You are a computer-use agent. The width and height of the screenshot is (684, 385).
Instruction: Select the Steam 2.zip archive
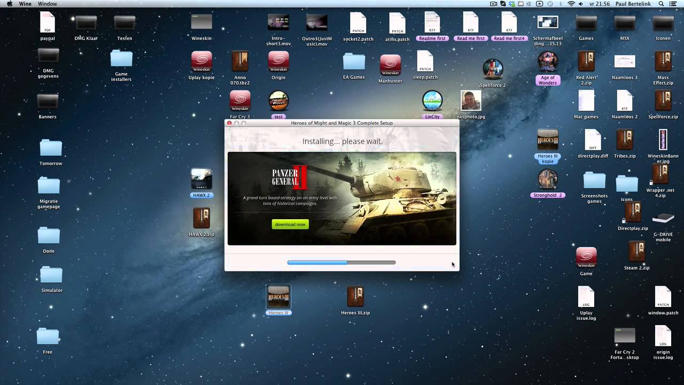[636, 252]
